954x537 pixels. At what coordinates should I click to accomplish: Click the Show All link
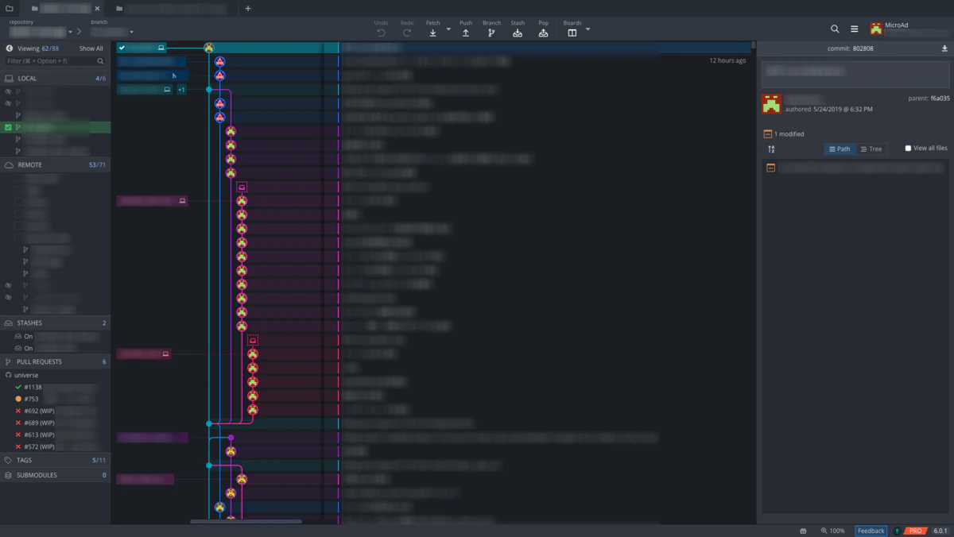point(91,48)
